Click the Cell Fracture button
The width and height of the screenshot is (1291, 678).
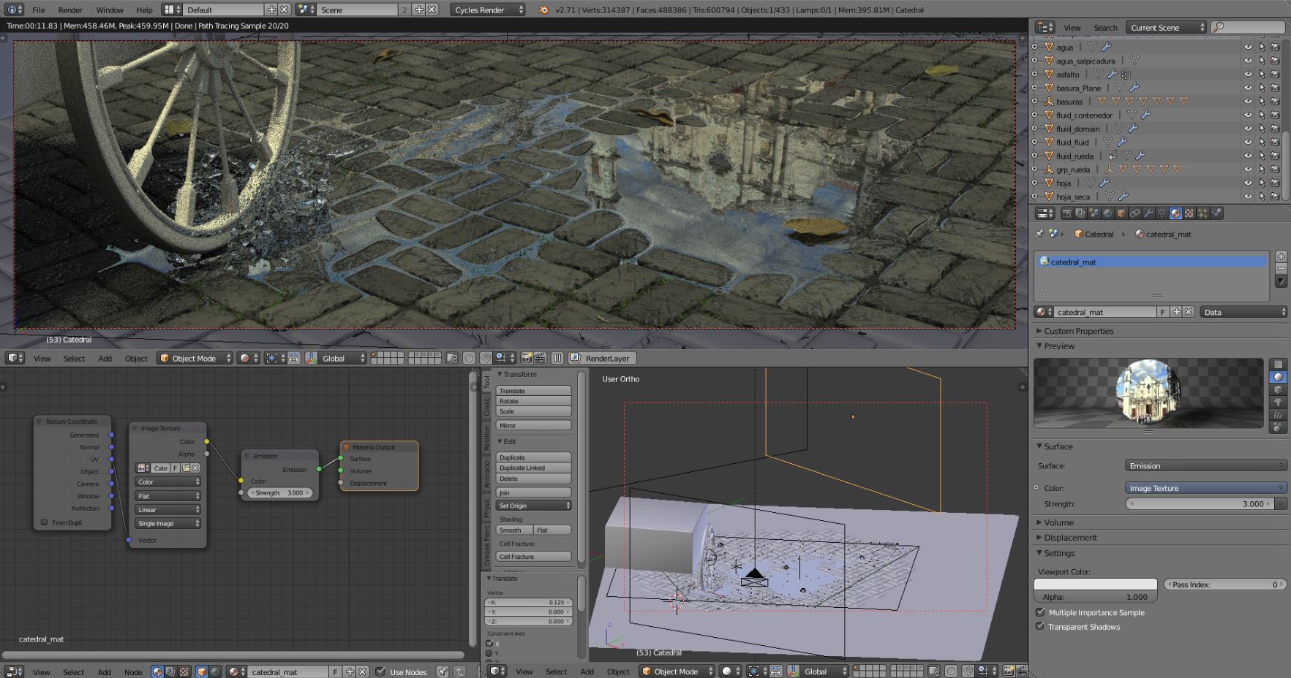[533, 557]
